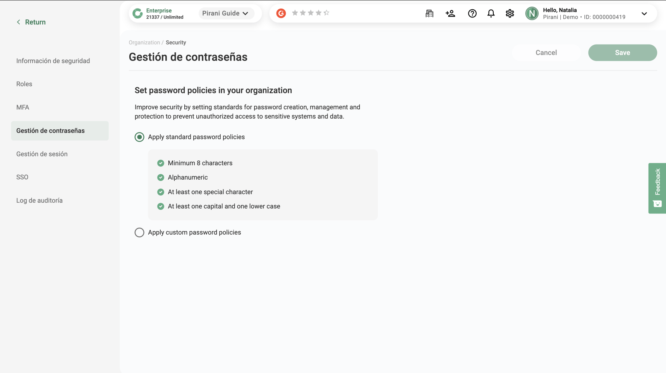This screenshot has width=666, height=373.
Task: Go to Log de auditoría
Action: coord(39,201)
